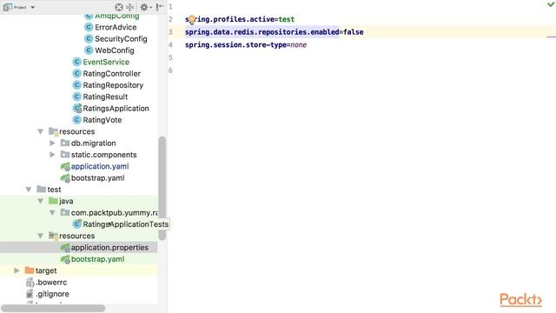Click the RatingsApplication runnable class icon

click(77, 108)
